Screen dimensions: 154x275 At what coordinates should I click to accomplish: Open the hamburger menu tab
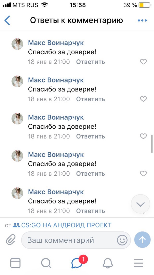pos(139,263)
